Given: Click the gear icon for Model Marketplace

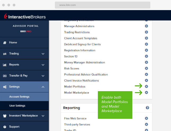Looking at the screenshot, I should coord(146,92).
